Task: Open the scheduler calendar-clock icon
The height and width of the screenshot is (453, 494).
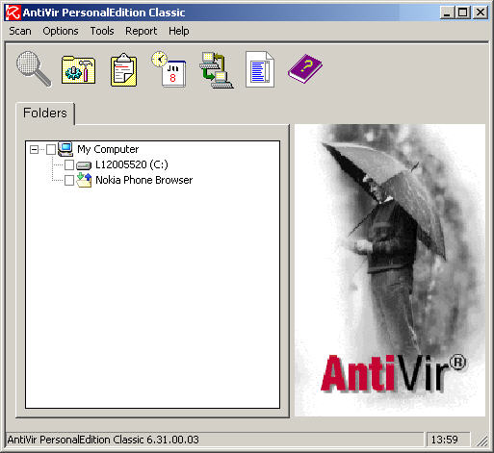Action: coord(169,69)
